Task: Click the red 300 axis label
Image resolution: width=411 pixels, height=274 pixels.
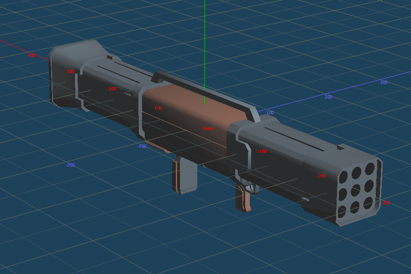Action: tap(71, 71)
